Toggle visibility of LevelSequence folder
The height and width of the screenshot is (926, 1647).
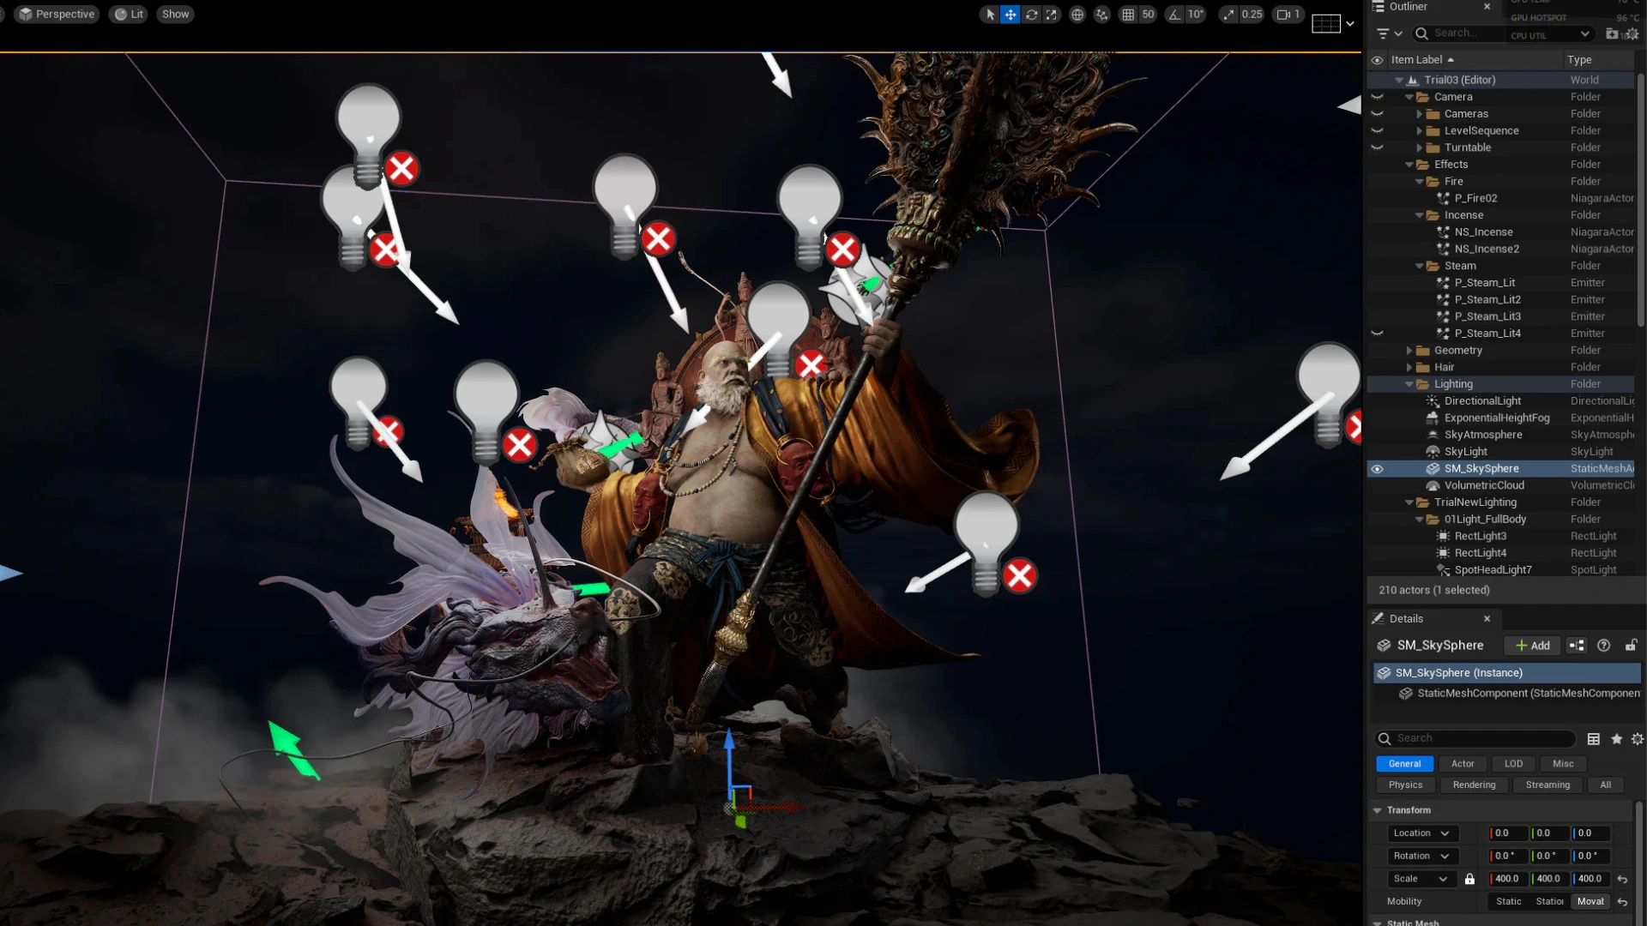coord(1377,131)
